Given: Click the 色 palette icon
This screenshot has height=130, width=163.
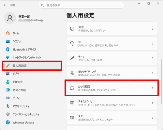Looking at the screenshot, I should click(x=72, y=44).
